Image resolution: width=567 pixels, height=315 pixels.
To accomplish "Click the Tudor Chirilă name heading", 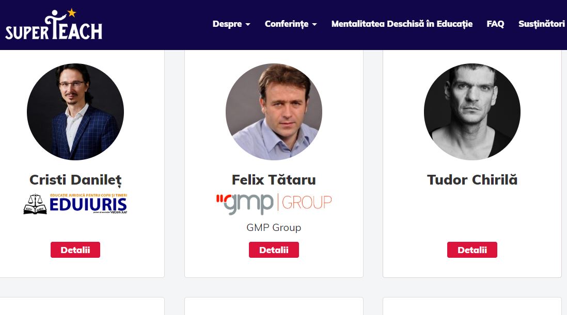I will (472, 180).
